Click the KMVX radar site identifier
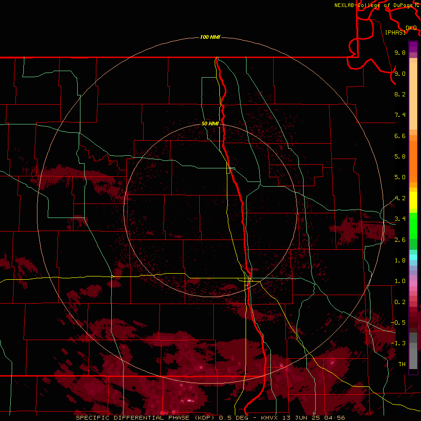 click(269, 418)
